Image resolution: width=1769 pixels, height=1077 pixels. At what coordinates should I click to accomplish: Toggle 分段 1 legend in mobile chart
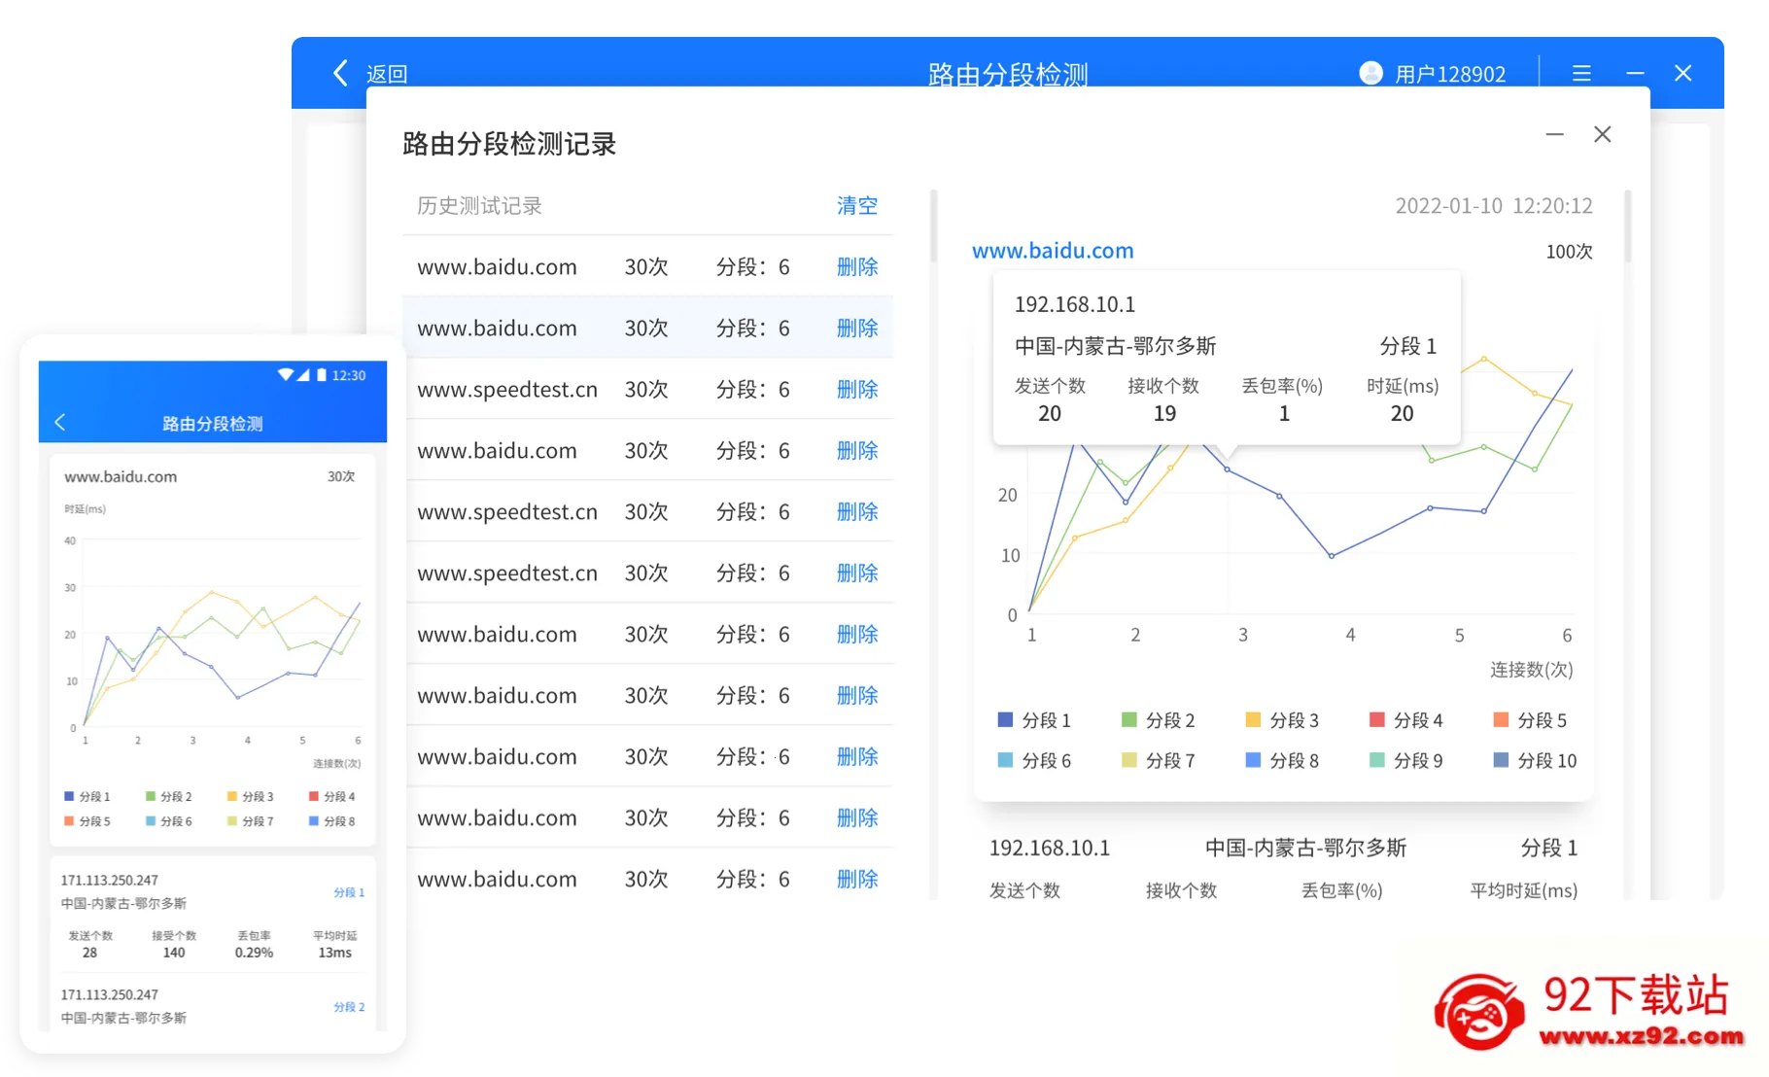pos(87,796)
